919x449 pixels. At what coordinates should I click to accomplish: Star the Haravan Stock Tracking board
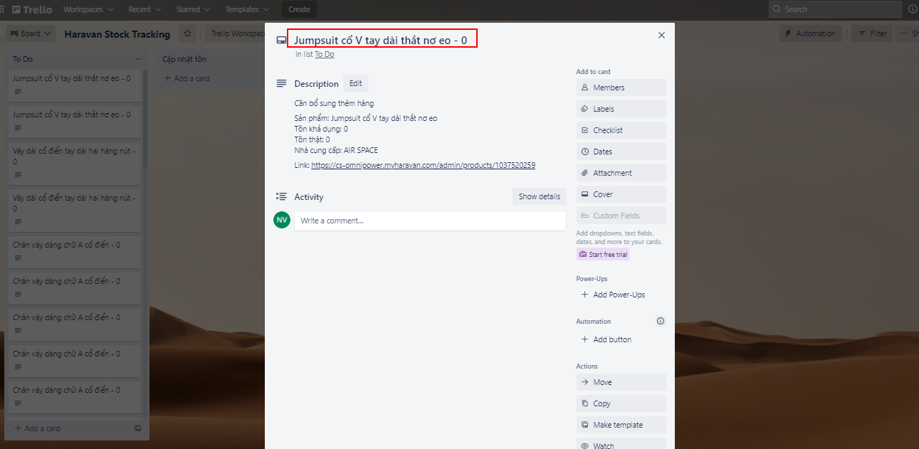tap(187, 33)
